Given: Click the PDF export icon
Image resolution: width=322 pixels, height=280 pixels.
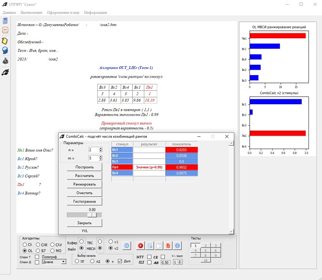Looking at the screenshot, I should click(168, 246).
